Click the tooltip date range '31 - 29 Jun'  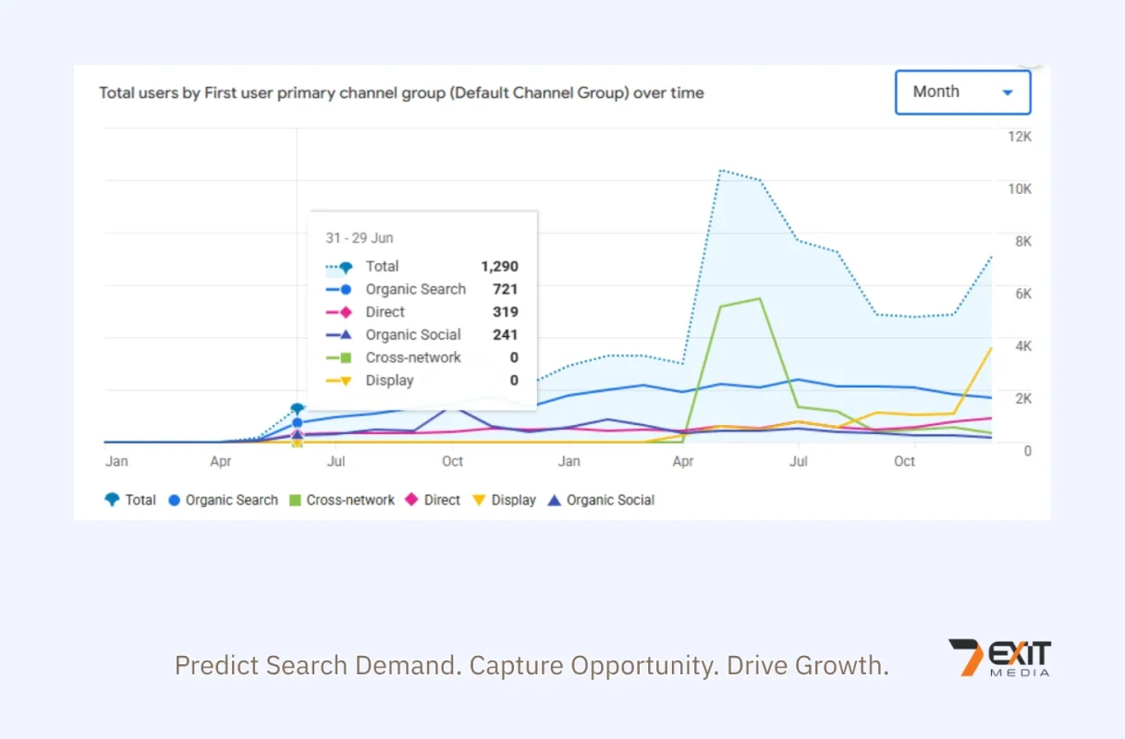pyautogui.click(x=360, y=237)
